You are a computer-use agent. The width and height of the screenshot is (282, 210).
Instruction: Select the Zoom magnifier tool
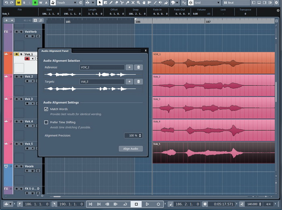138,3
